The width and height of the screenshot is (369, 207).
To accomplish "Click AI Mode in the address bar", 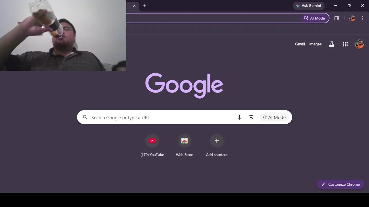I will click(315, 18).
